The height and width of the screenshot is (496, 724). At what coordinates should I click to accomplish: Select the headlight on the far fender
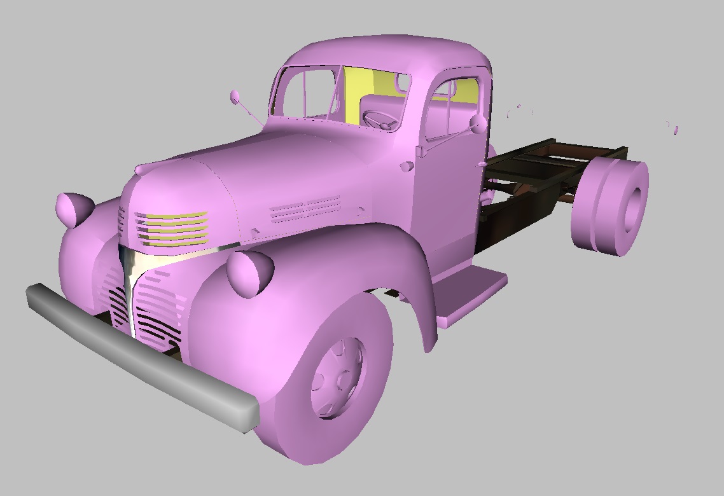click(x=74, y=209)
